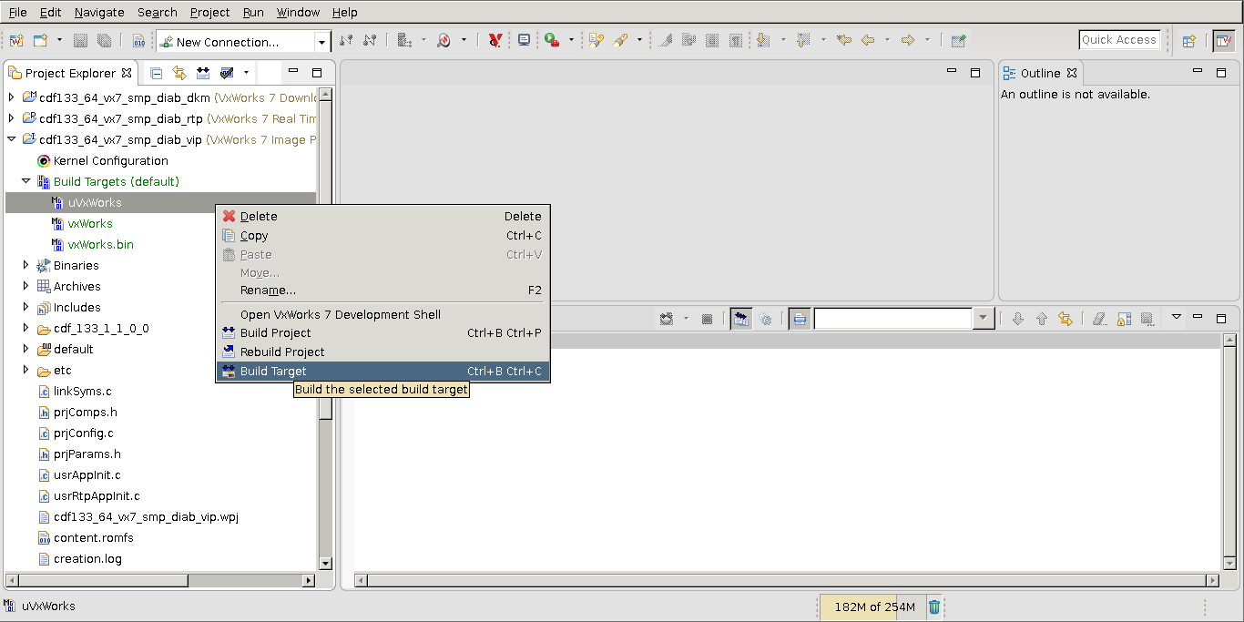The height and width of the screenshot is (622, 1244).
Task: Open the Navigate menu
Action: pos(99,12)
